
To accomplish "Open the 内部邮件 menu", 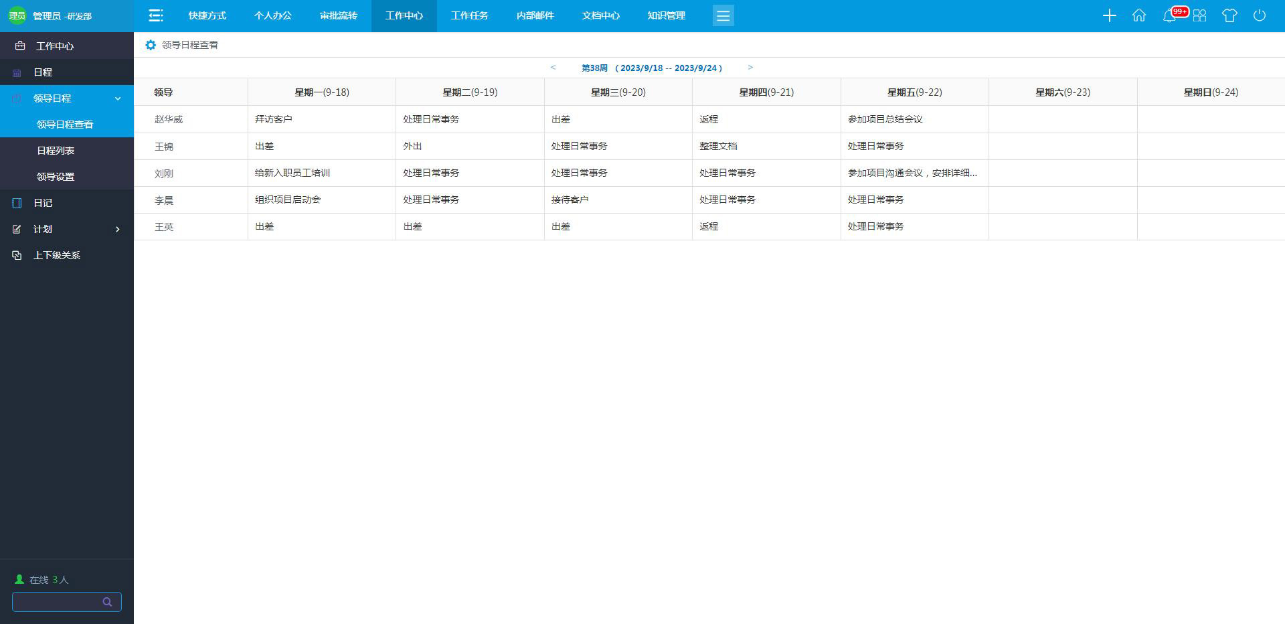I will (x=535, y=15).
